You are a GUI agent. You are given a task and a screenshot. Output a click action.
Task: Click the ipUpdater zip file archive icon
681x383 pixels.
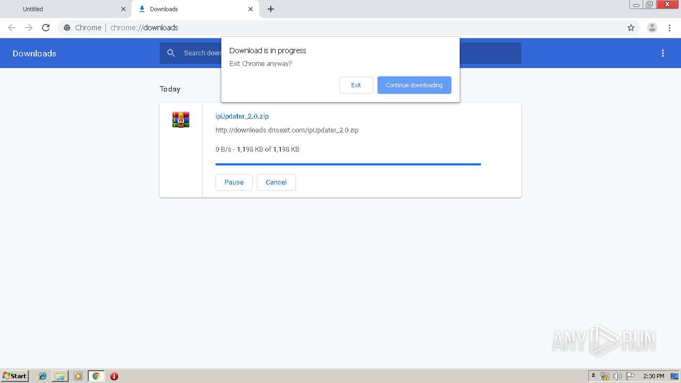(x=181, y=120)
